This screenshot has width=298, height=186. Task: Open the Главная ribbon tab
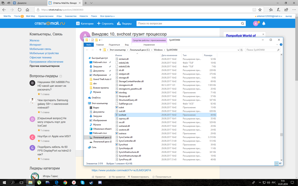[x=100, y=45]
